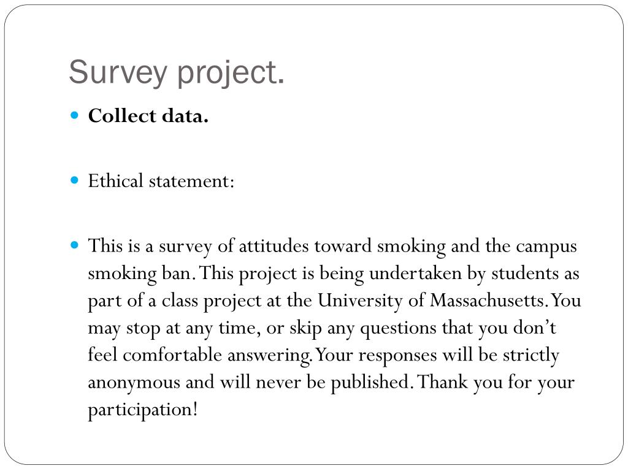
Task: Click the phrase 'never be published.'
Action: 333,382
